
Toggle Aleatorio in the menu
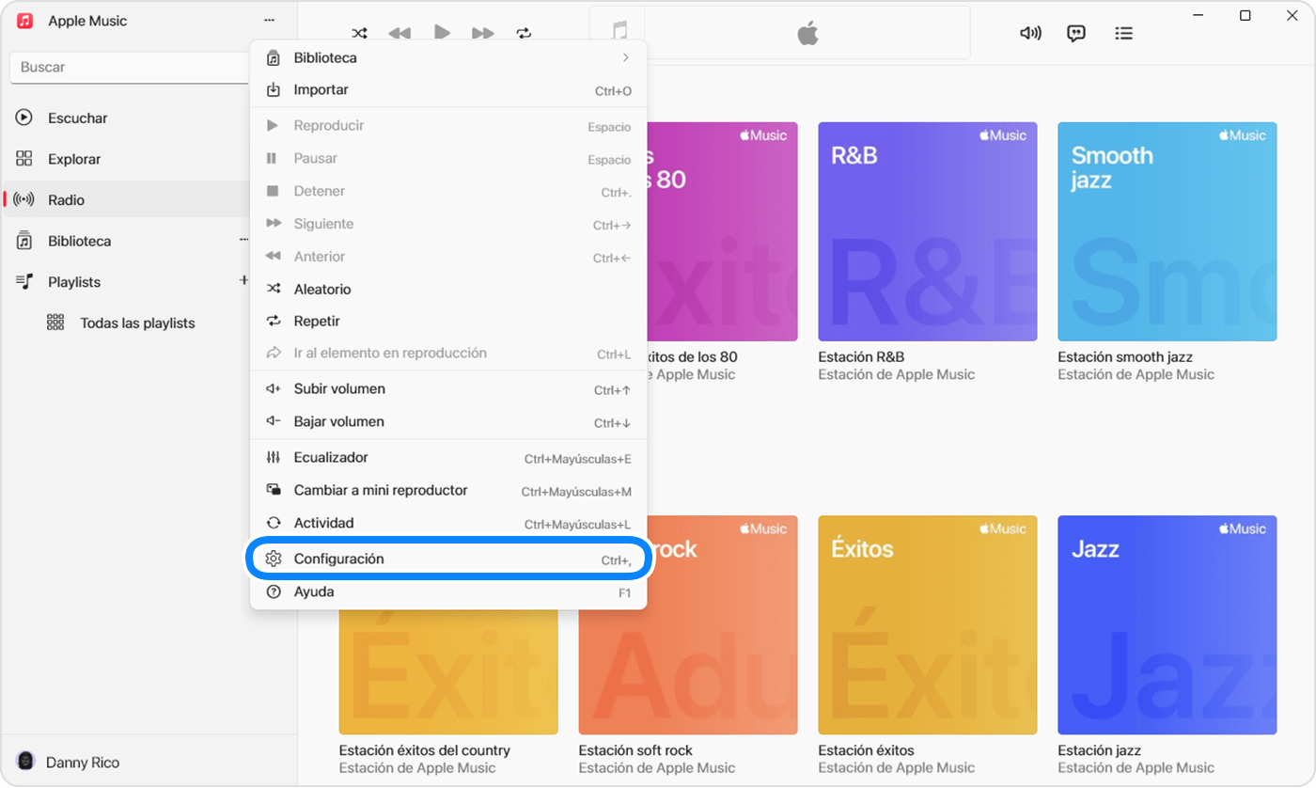tap(448, 289)
